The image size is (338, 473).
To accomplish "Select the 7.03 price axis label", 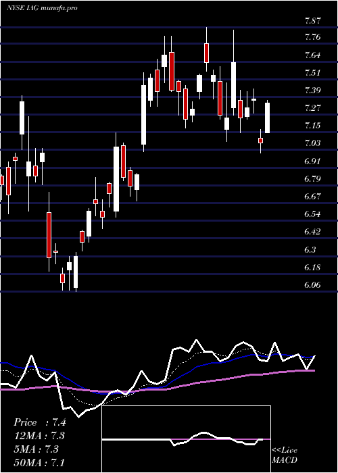I will pyautogui.click(x=312, y=143).
